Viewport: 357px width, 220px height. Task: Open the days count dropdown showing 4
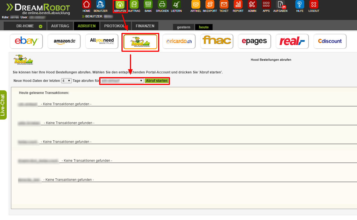pyautogui.click(x=67, y=81)
